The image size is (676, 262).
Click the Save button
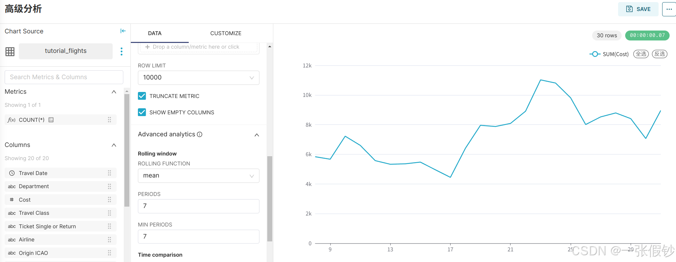point(638,9)
